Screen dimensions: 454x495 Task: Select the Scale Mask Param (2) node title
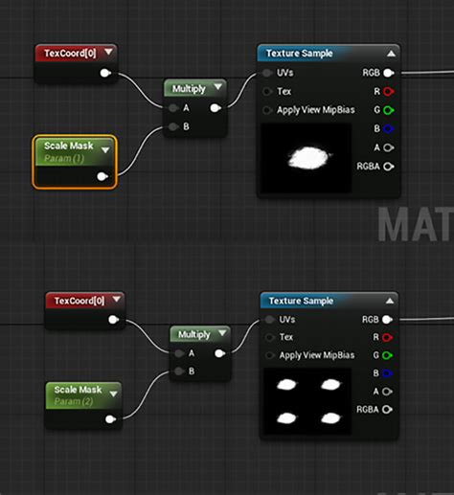tap(78, 390)
